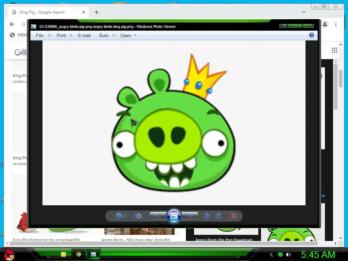Start the slide show with center button

174,216
